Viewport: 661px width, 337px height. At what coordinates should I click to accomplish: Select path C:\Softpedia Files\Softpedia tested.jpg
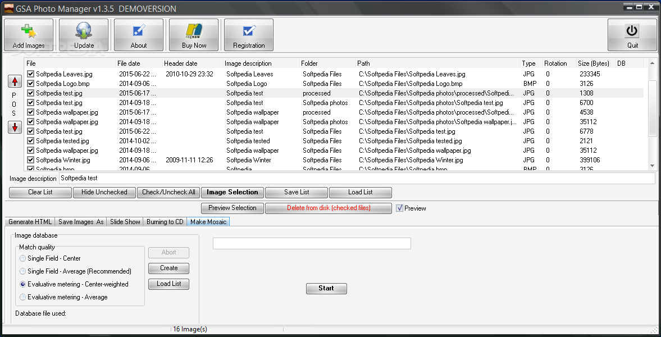pos(410,141)
